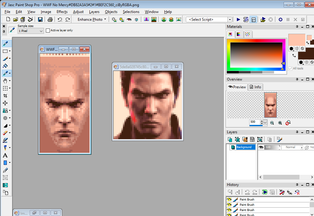314x216 pixels.
Task: Click the Save disk icon in toolbar
Action: pyautogui.click(x=40, y=20)
